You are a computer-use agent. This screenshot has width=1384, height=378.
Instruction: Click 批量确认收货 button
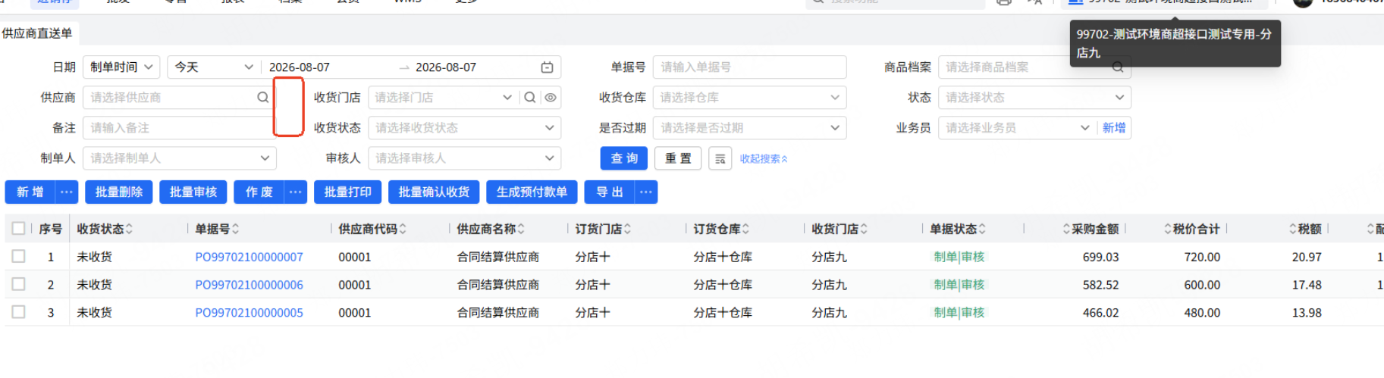435,192
